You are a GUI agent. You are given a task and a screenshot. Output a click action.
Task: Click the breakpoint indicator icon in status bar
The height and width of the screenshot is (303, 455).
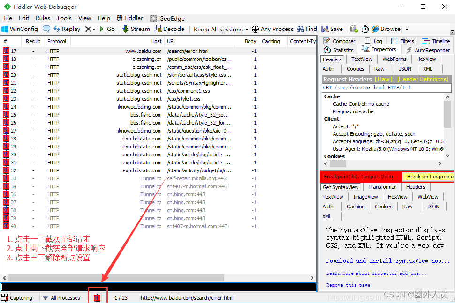tap(97, 297)
